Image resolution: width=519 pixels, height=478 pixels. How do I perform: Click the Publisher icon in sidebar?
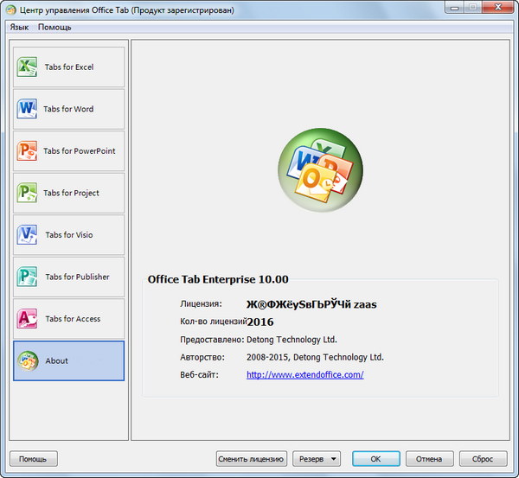[x=27, y=277]
